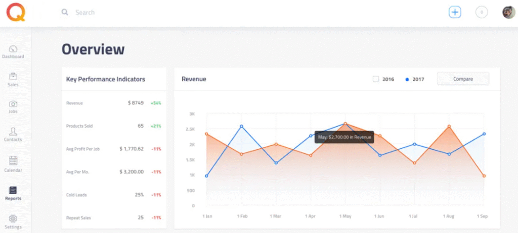Type in the Search field
This screenshot has width=518, height=233.
(152, 13)
